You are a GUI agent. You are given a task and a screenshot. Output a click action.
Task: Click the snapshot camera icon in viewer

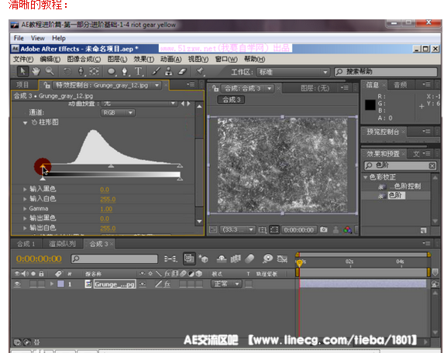point(323,230)
